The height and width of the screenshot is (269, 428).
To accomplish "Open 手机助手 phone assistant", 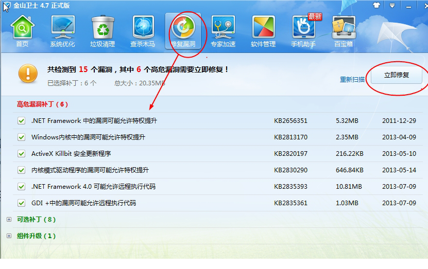I will pyautogui.click(x=303, y=31).
